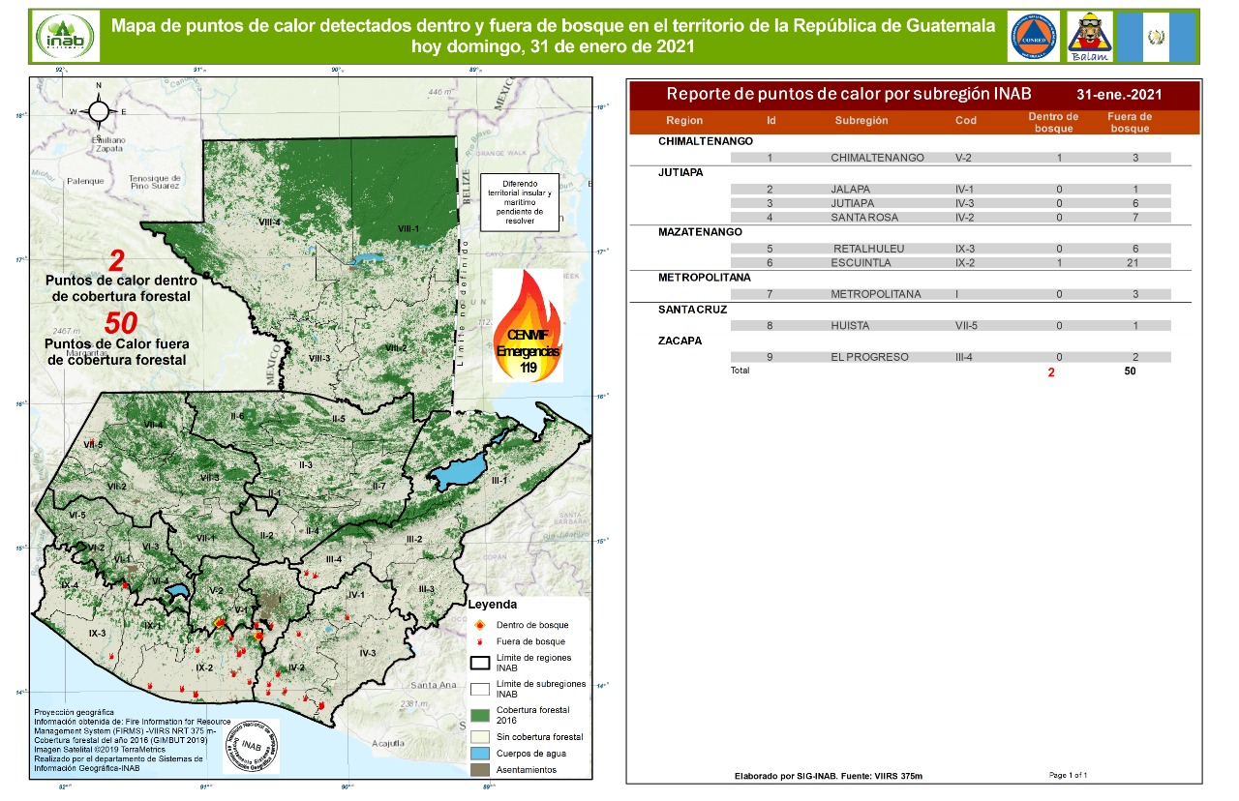Click the table code 'IX-3' in Retalhuleu row
This screenshot has width=1239, height=801.
tap(965, 249)
